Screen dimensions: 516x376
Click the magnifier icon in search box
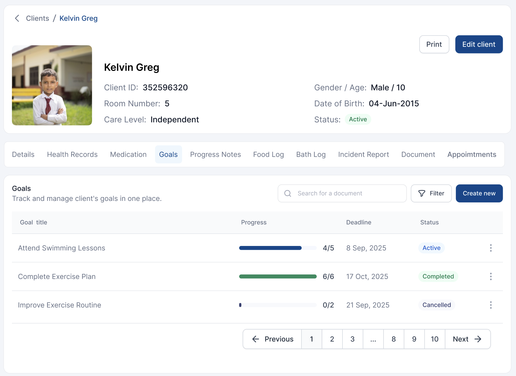coord(287,193)
